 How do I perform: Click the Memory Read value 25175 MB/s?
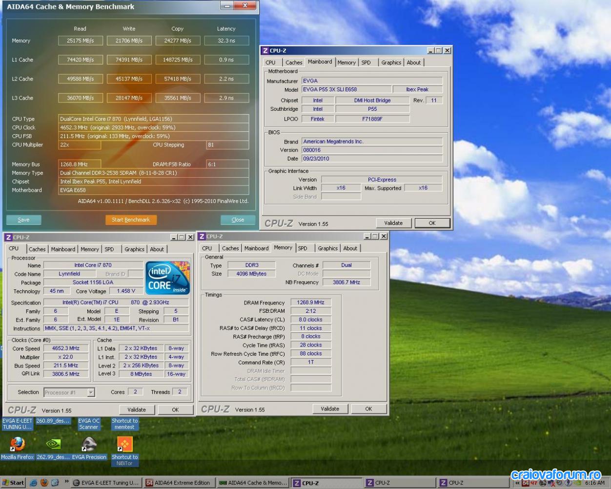[x=81, y=41]
